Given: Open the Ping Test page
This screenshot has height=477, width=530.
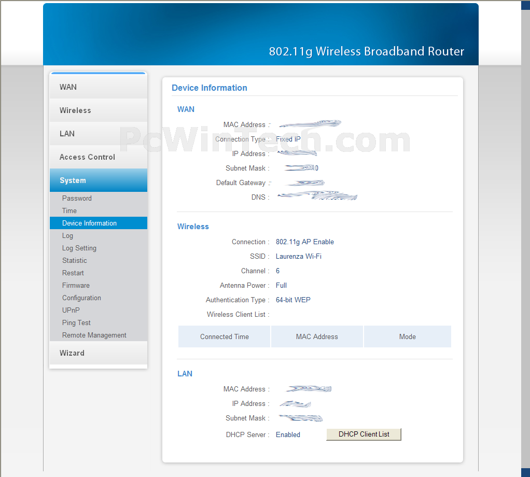Looking at the screenshot, I should pyautogui.click(x=76, y=322).
